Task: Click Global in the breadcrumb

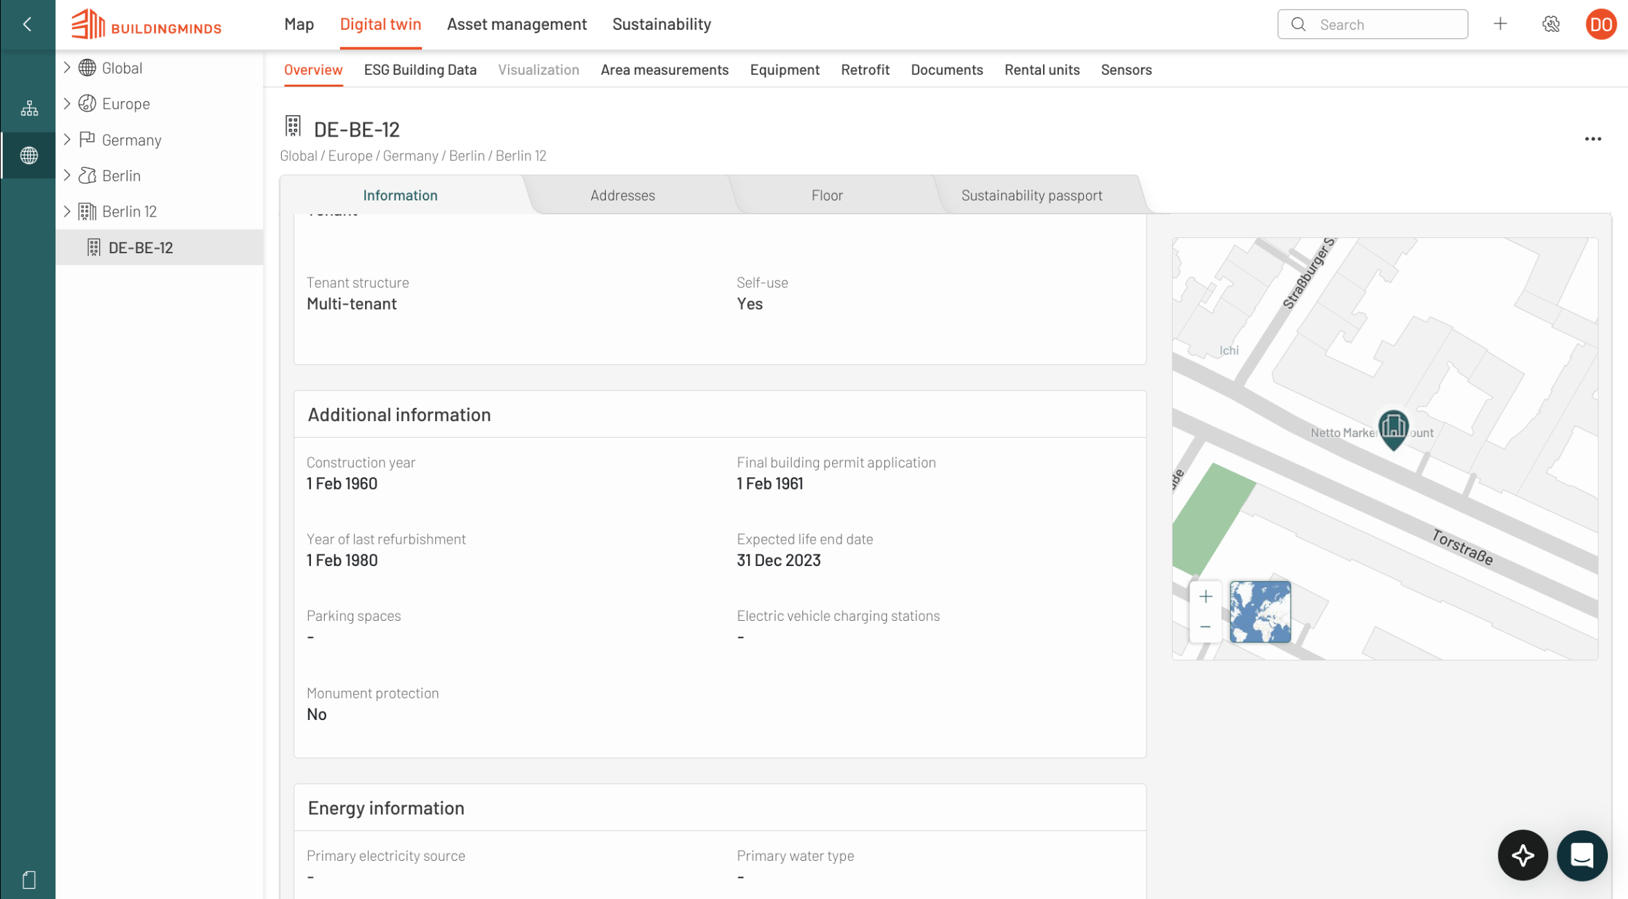Action: (x=298, y=156)
